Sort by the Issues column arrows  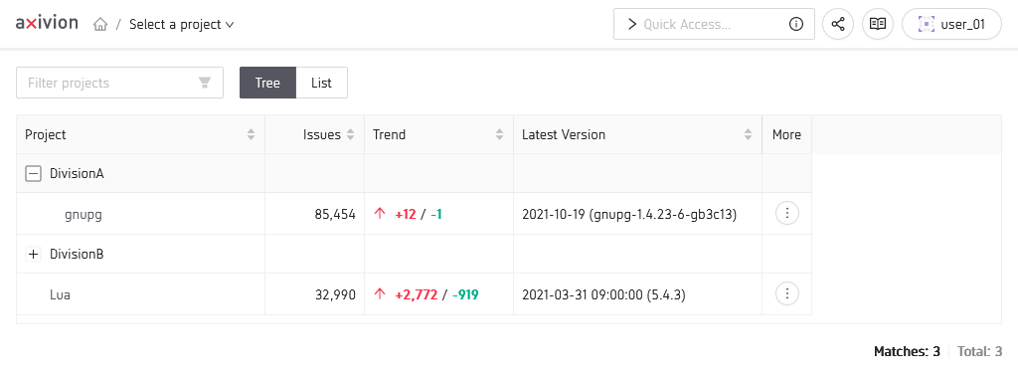click(351, 135)
